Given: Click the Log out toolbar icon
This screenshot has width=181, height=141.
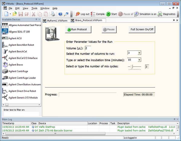Looking at the screenshot, I should [x=82, y=14].
